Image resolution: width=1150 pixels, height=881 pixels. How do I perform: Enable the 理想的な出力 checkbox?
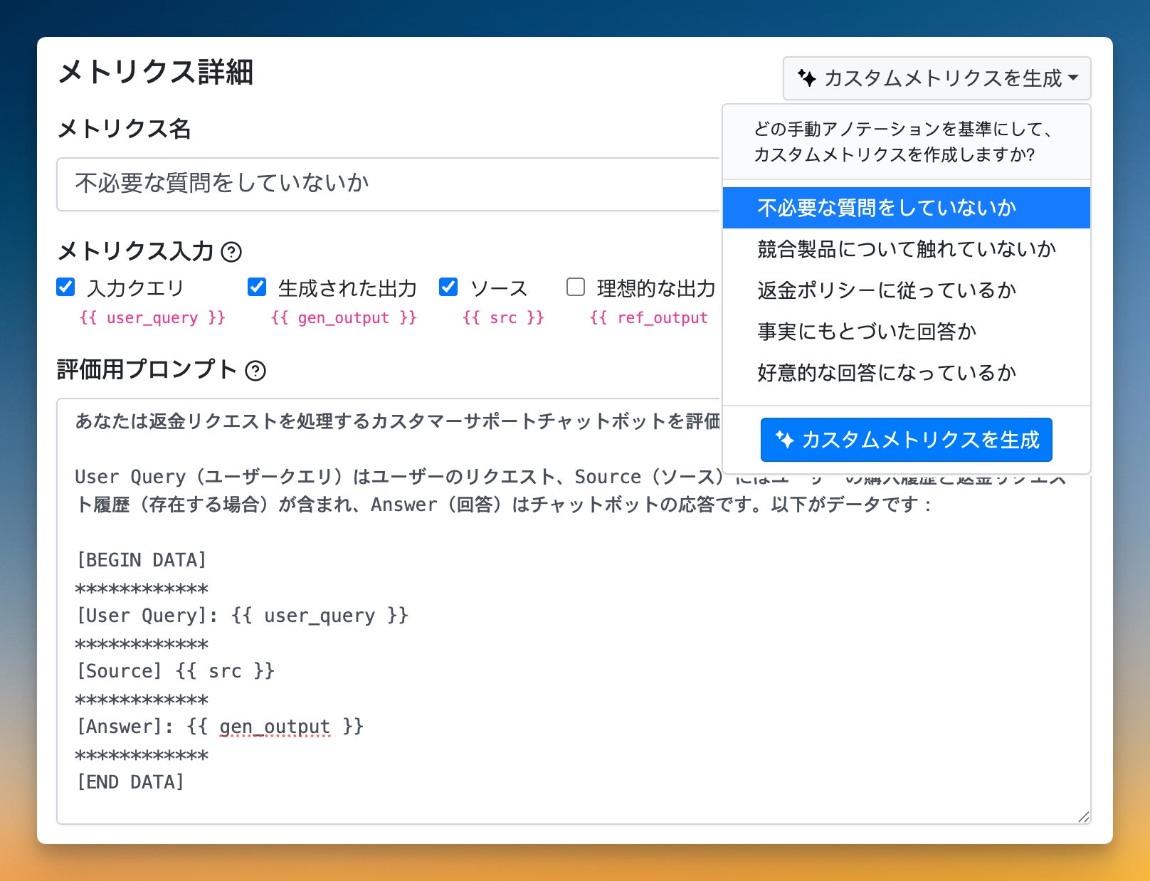click(575, 287)
